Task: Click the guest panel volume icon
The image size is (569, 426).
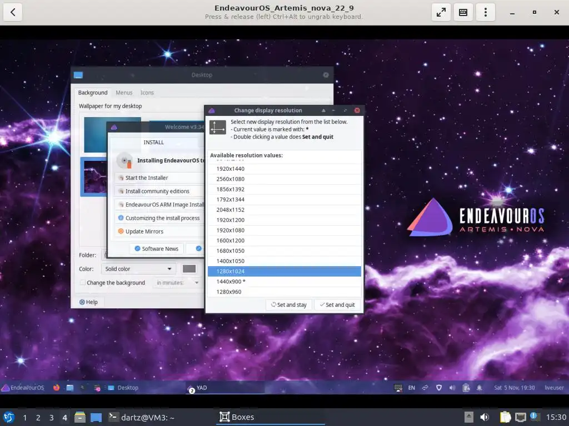Action: (452, 388)
